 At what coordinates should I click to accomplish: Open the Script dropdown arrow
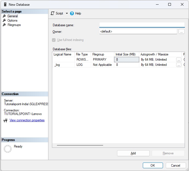(67, 13)
